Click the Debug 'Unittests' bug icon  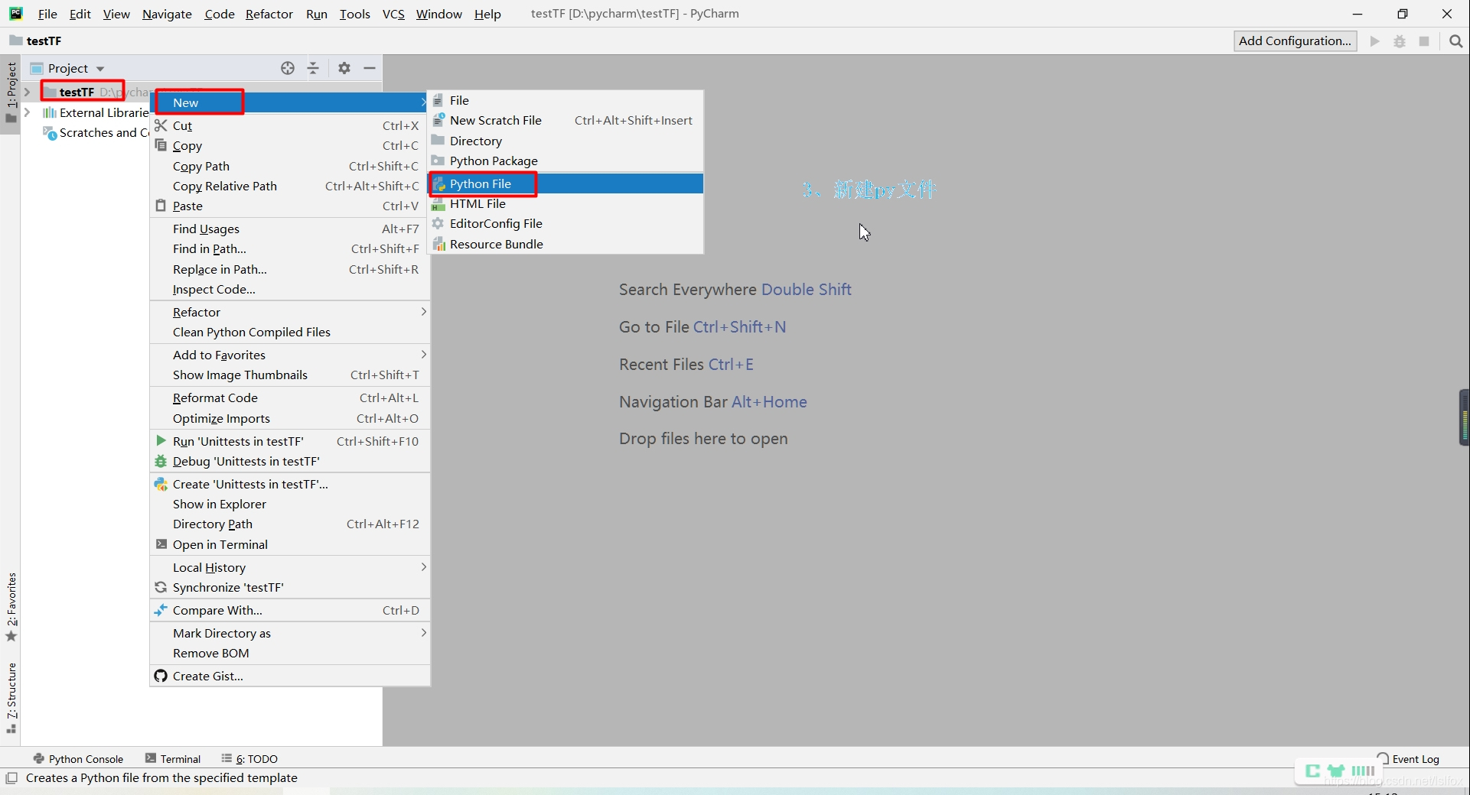[161, 461]
